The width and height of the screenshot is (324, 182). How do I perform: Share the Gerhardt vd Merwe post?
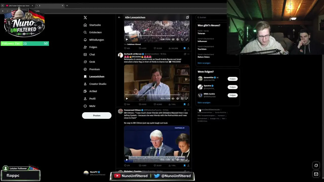(188, 104)
